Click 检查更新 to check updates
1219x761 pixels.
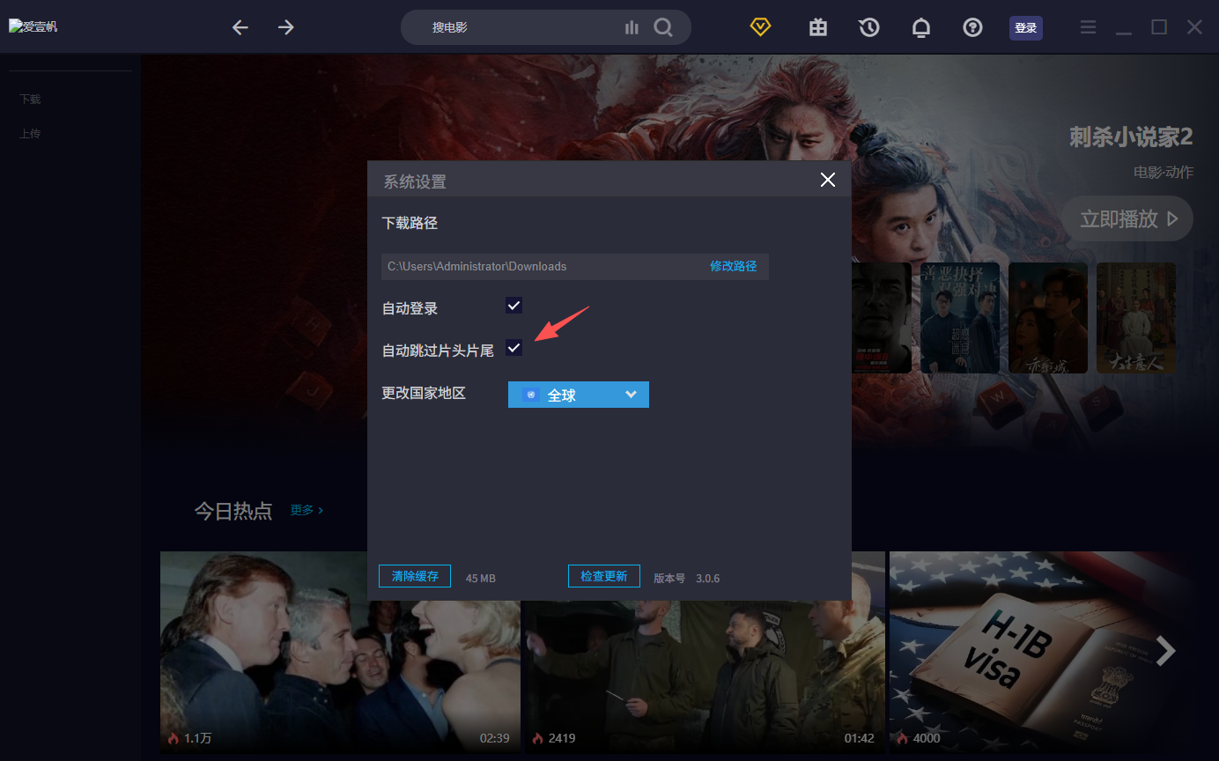(603, 575)
